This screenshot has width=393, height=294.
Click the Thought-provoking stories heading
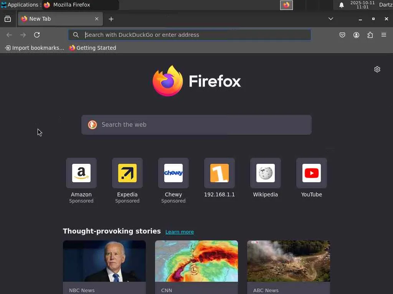[x=112, y=231]
